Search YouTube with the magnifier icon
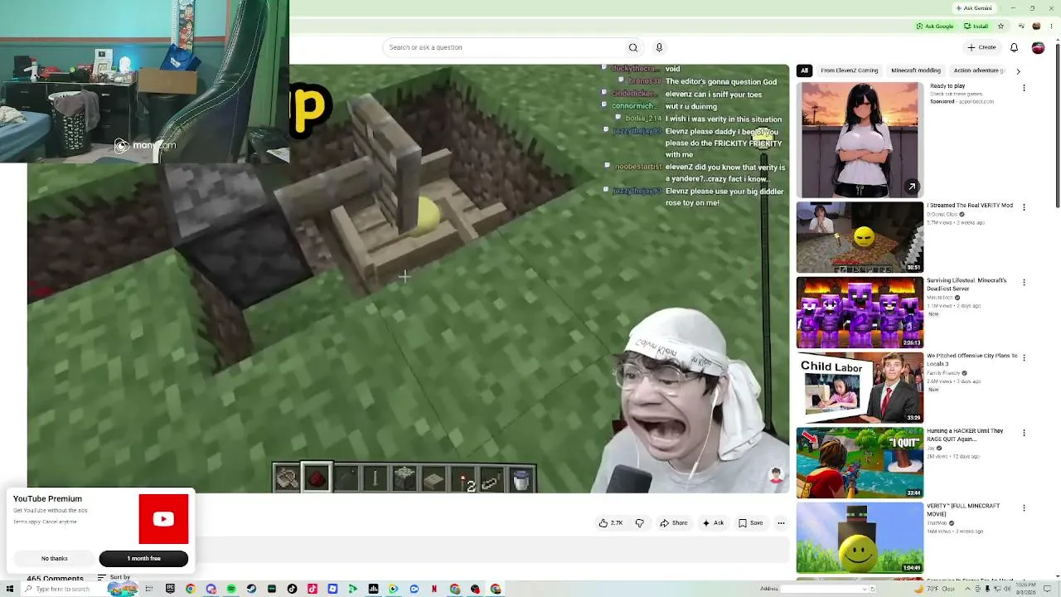1061x597 pixels. coord(633,47)
